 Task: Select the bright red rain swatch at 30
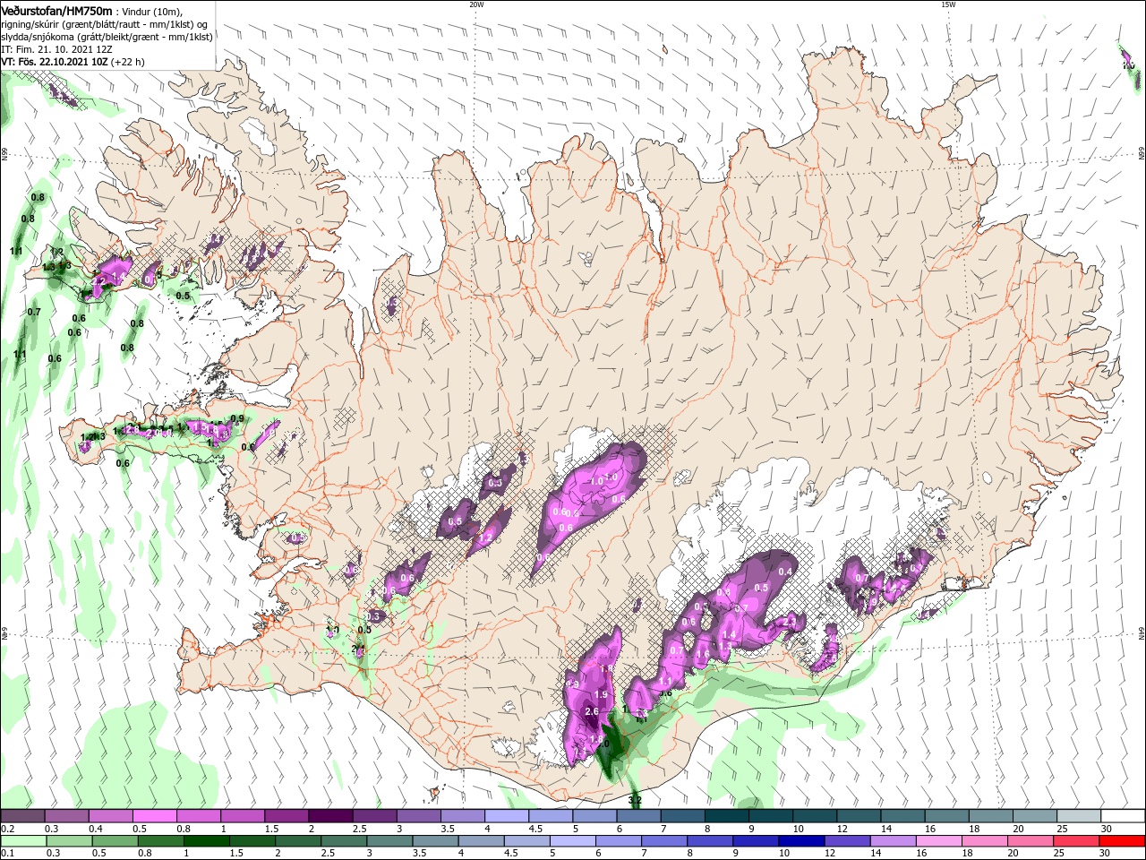pos(1124,841)
